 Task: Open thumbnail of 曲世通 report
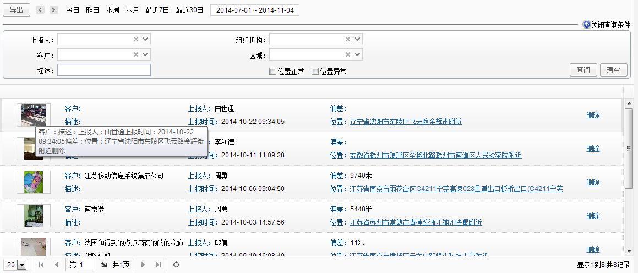[34, 115]
